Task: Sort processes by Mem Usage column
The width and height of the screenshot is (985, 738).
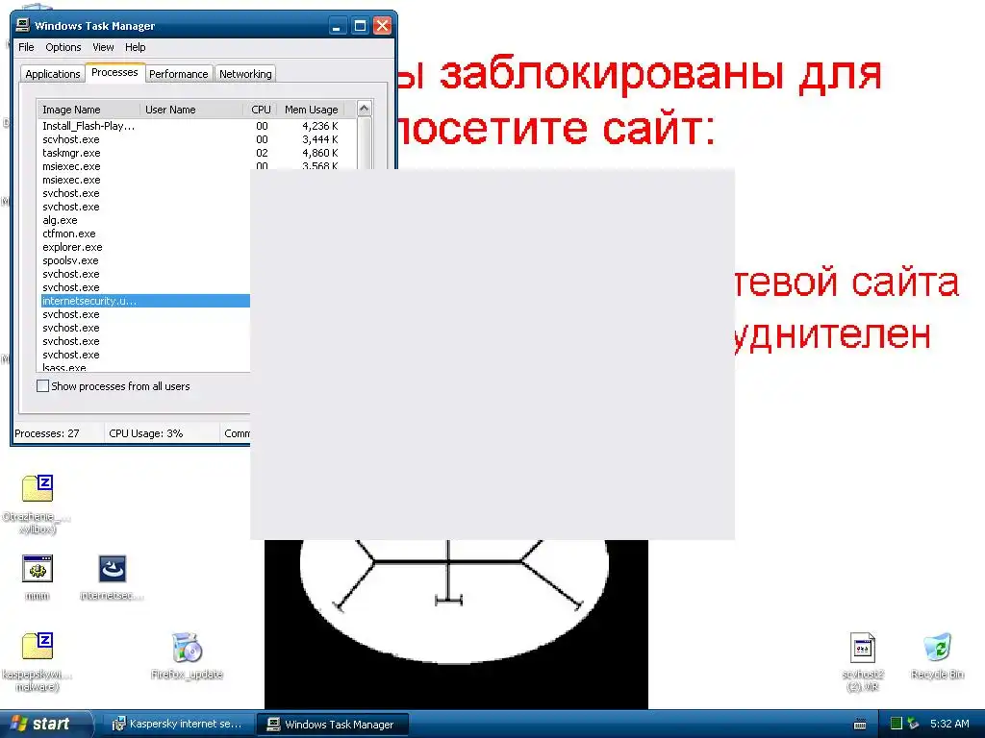Action: click(311, 110)
